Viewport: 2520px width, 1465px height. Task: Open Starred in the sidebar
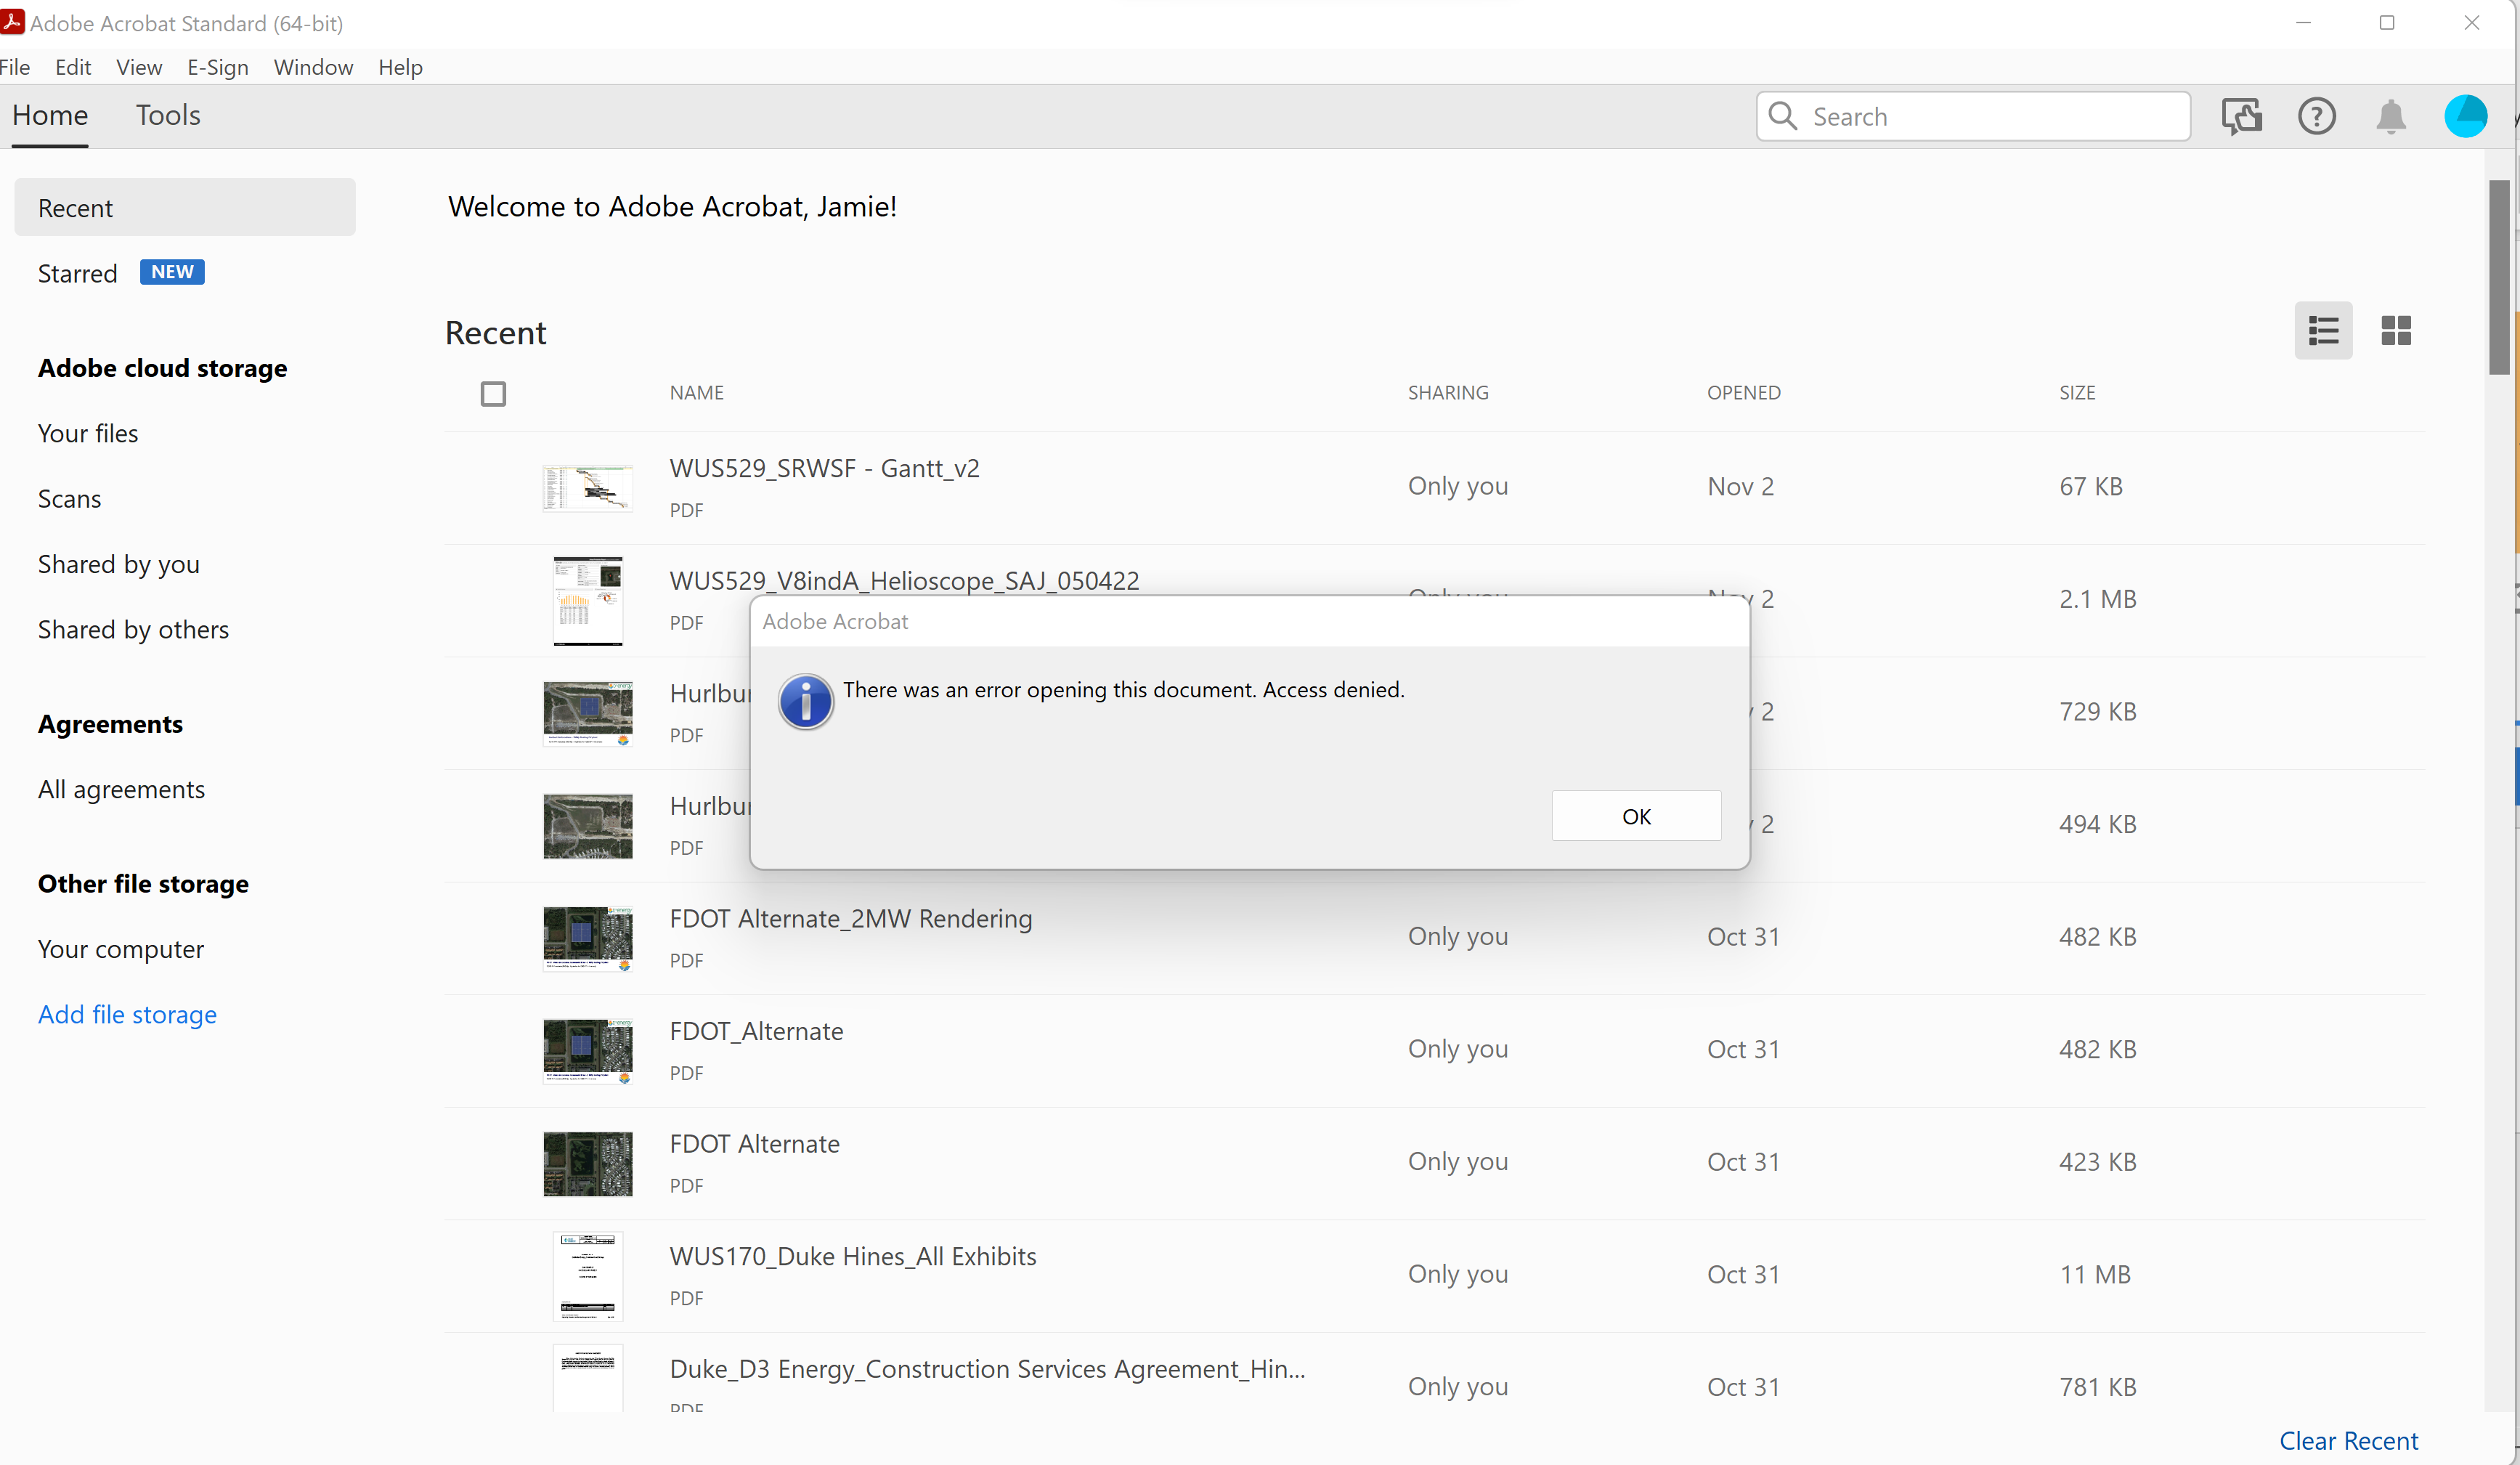click(x=77, y=273)
